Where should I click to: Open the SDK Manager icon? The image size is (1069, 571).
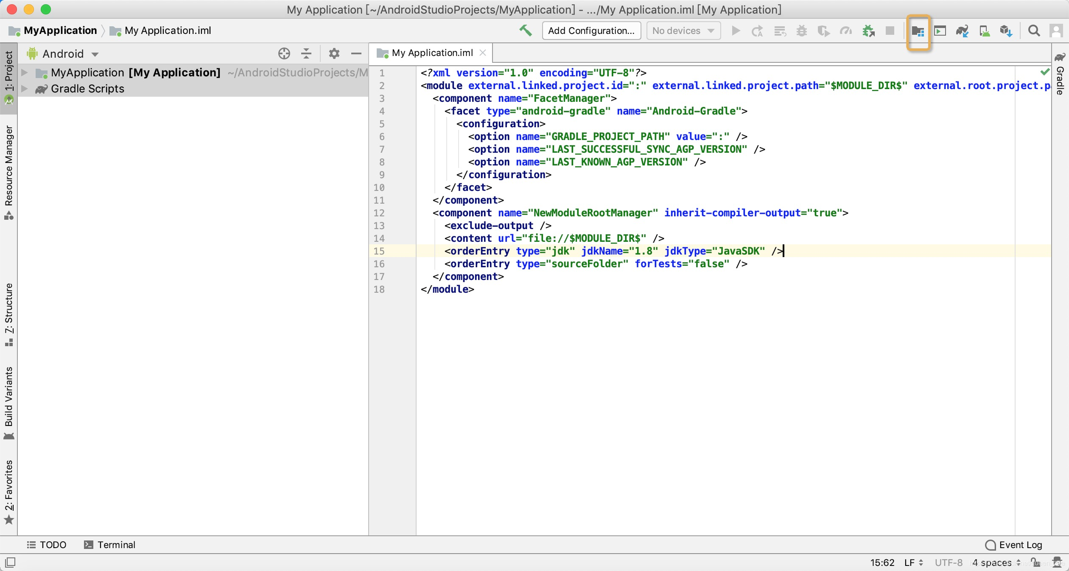1006,31
